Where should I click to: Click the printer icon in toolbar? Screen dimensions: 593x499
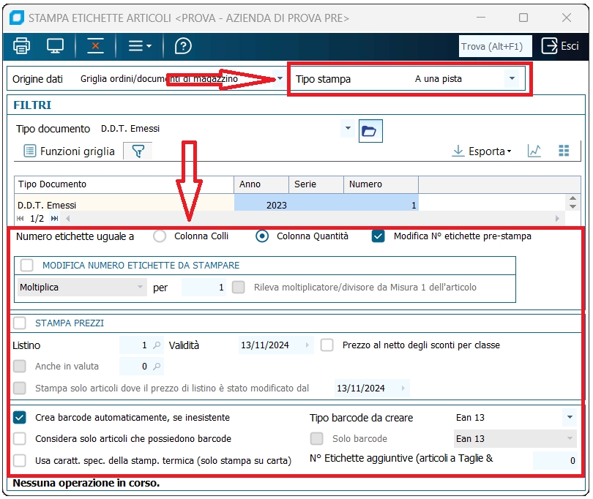(21, 46)
